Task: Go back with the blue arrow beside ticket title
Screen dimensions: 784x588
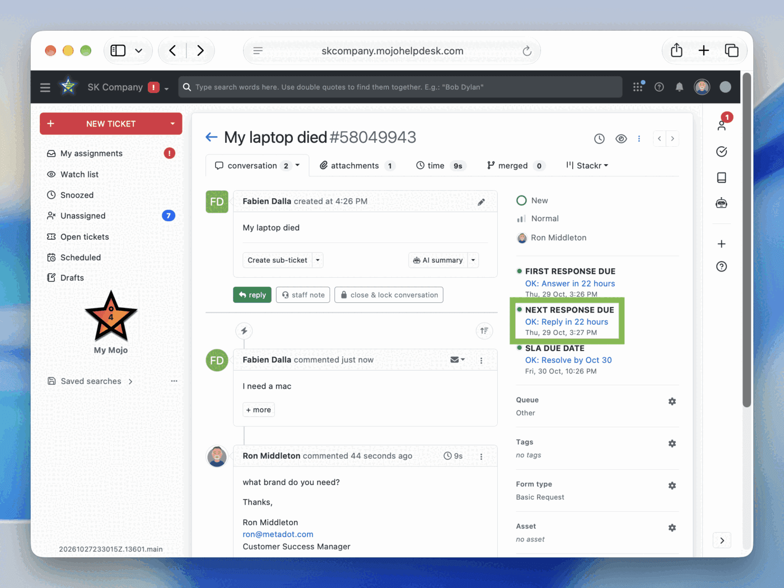Action: pyautogui.click(x=211, y=137)
